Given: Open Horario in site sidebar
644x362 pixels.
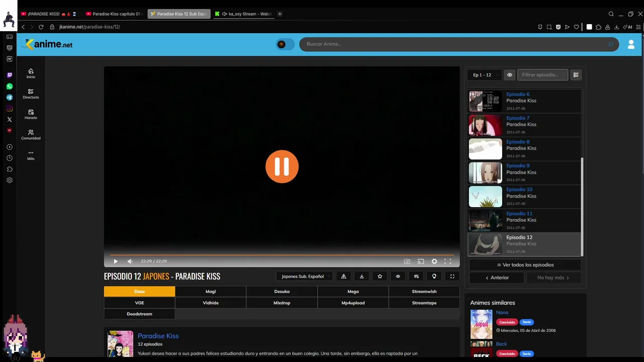Looking at the screenshot, I should 31,115.
